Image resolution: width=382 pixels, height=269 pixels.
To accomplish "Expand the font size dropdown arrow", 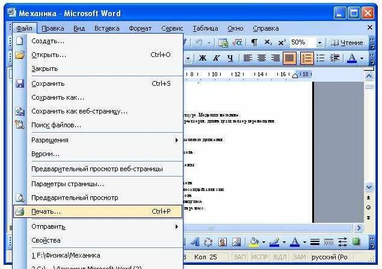I will [x=188, y=59].
